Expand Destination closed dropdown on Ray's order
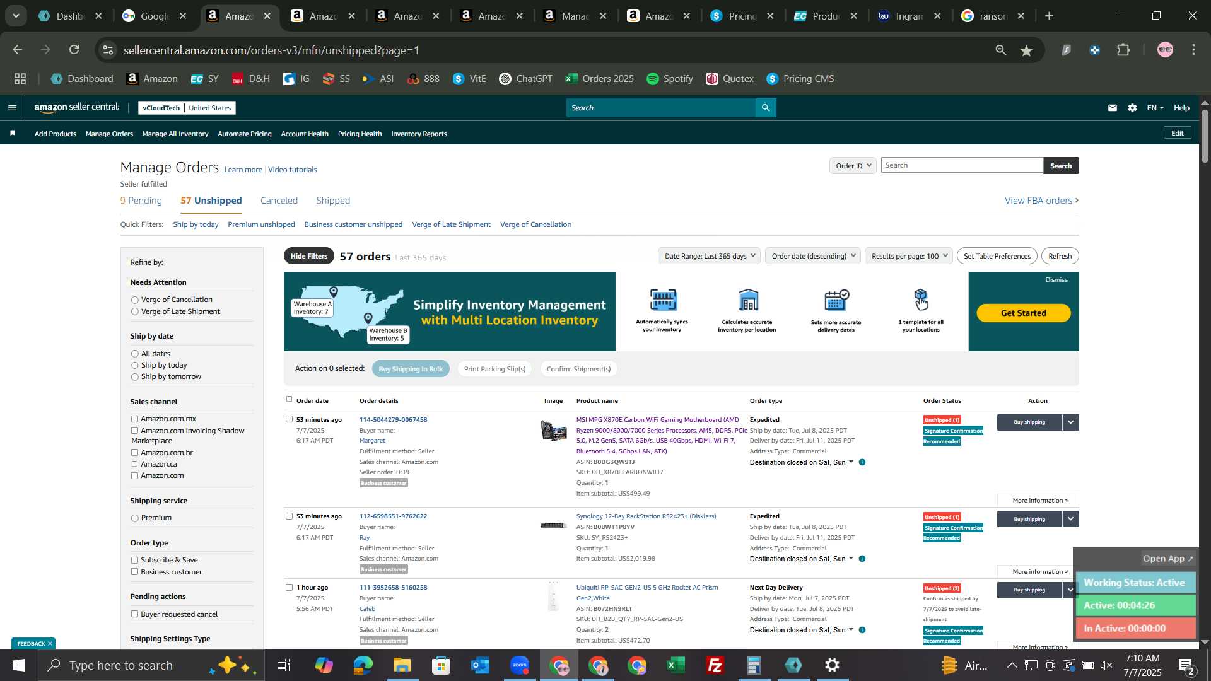Viewport: 1211px width, 681px height. point(801,559)
